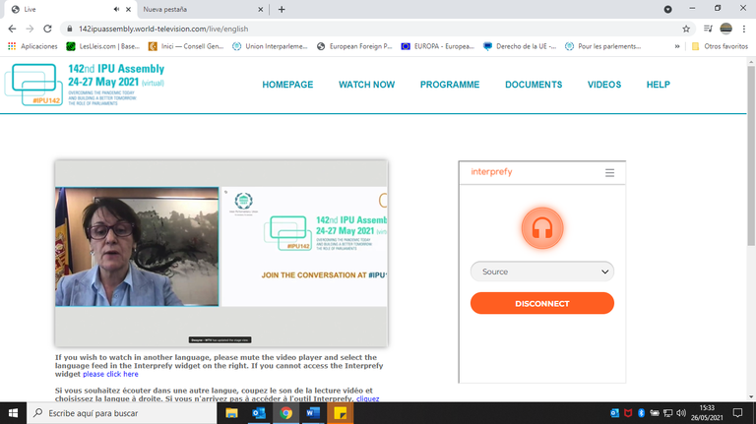Open a new browser tab
756x424 pixels.
(282, 9)
